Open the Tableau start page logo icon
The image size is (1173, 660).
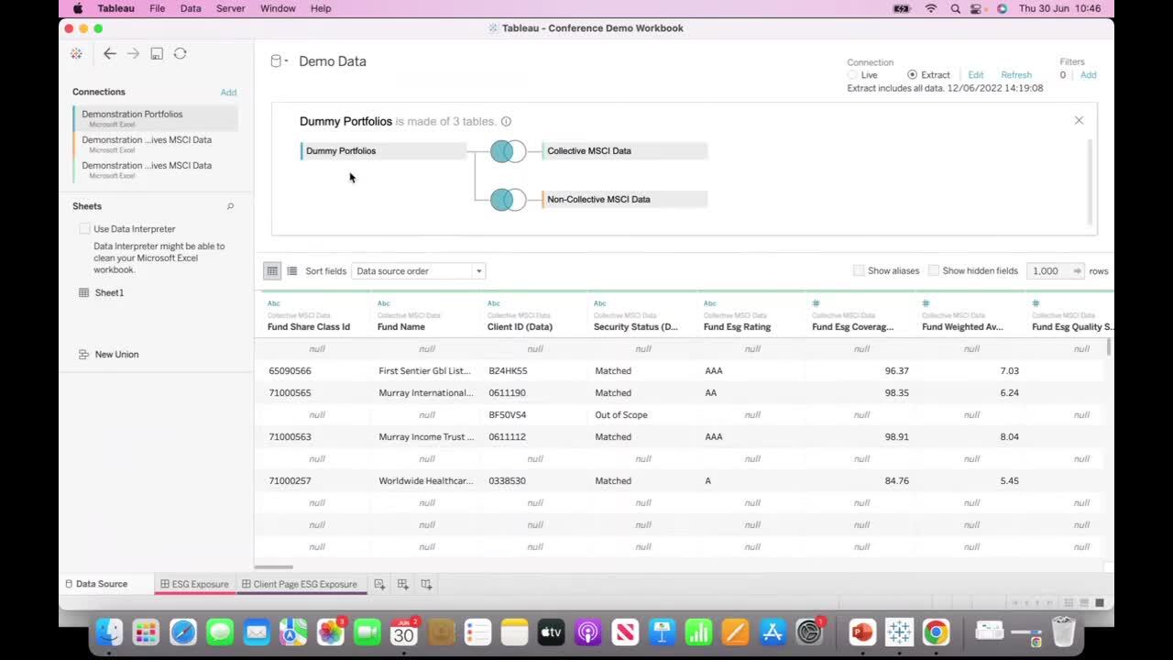point(76,54)
